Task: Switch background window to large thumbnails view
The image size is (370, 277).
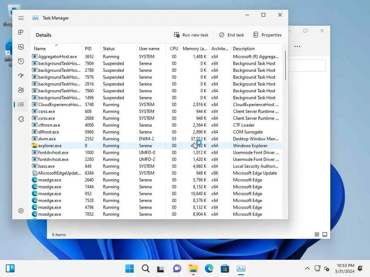Action: pyautogui.click(x=325, y=234)
